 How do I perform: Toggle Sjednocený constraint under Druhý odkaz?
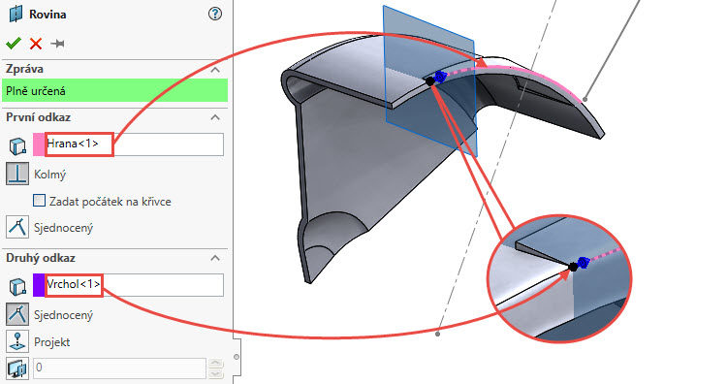(x=17, y=314)
